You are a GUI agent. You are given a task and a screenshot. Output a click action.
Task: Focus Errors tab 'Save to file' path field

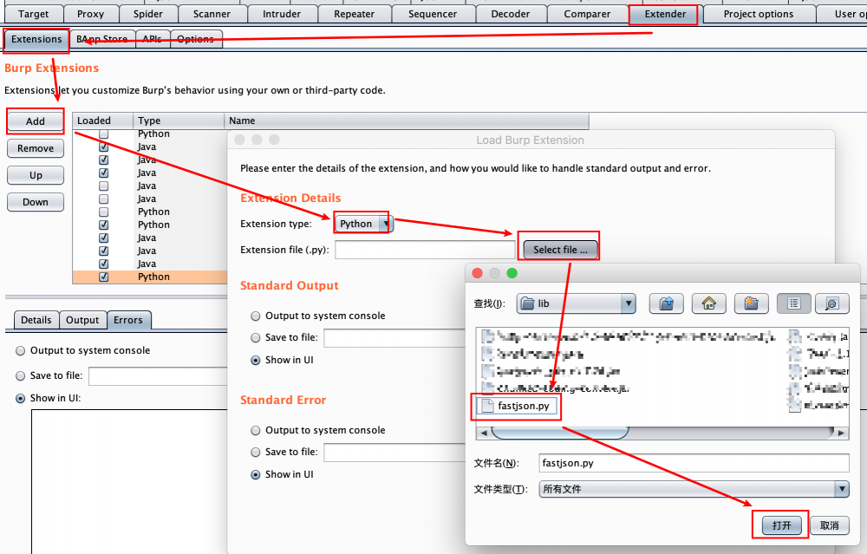click(x=158, y=376)
